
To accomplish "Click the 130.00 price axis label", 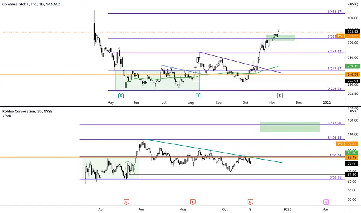I will [352, 120].
